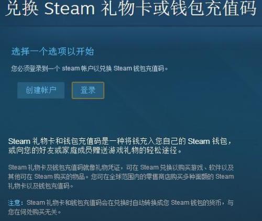Image resolution: width=262 pixels, height=221 pixels.
Task: Click the gray line 礼物卡以及钱包充值码。
Action: pyautogui.click(x=40, y=186)
